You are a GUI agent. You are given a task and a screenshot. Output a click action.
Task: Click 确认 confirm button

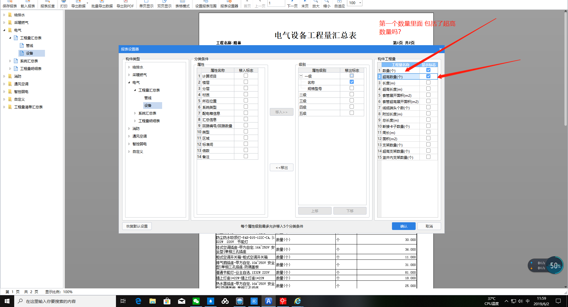[x=404, y=226]
